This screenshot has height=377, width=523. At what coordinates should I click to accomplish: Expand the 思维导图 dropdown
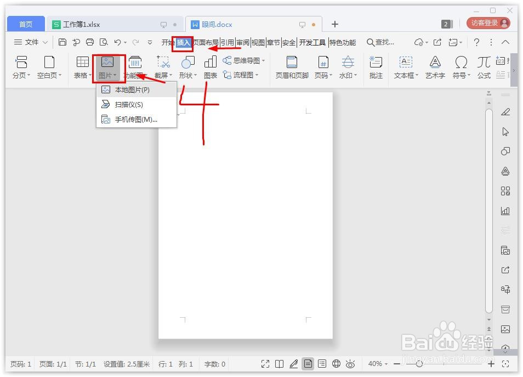pyautogui.click(x=262, y=60)
